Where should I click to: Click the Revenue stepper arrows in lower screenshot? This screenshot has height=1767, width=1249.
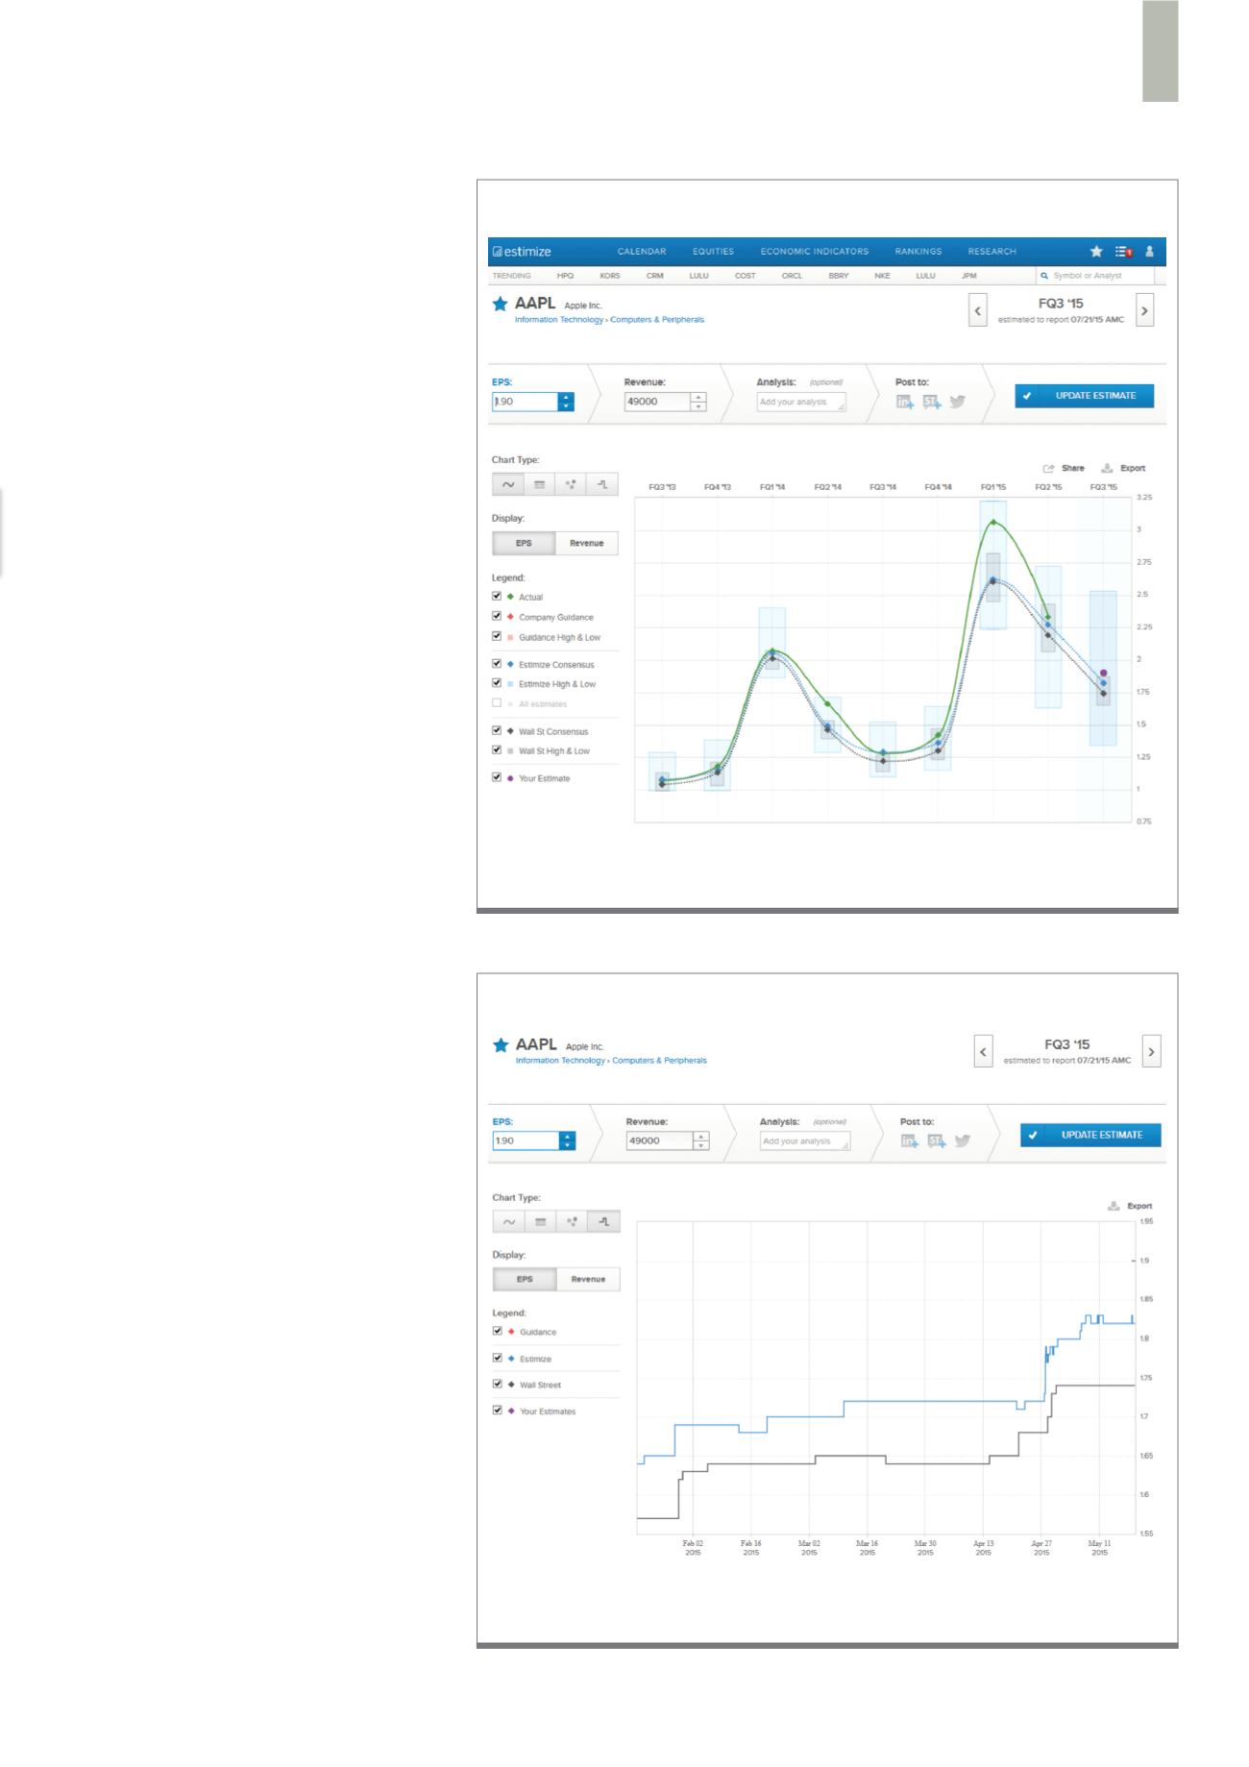[x=701, y=1141]
